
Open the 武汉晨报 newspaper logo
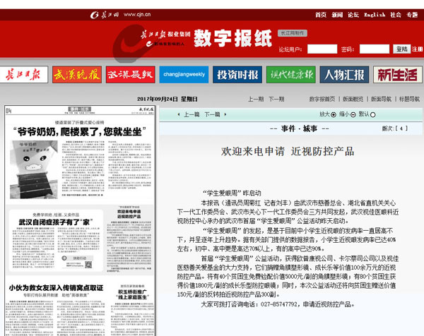(x=131, y=75)
